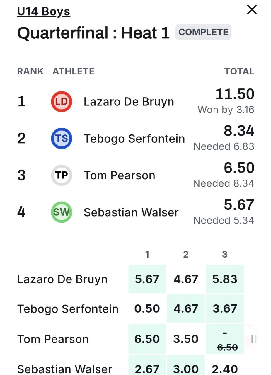Select Tom Pearson's 6.50 total score
The height and width of the screenshot is (375, 271).
(x=239, y=168)
